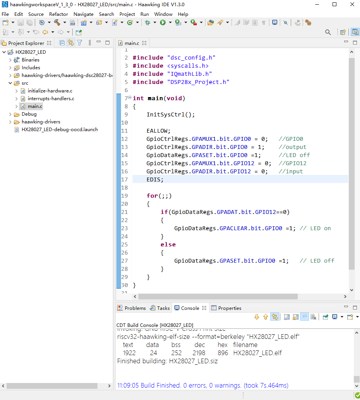Expand the Includes node
This screenshot has height=400, width=360.
(10, 68)
